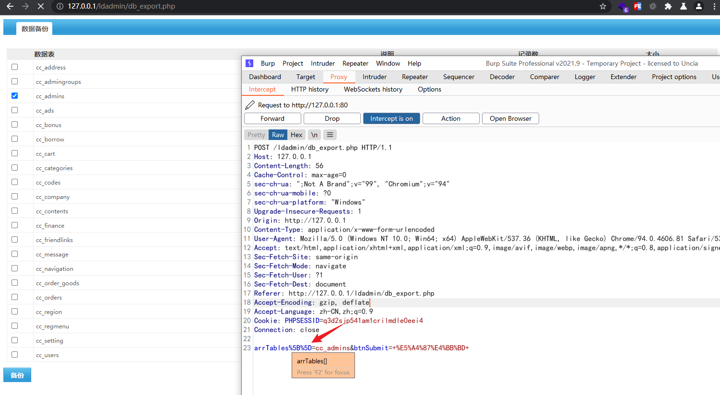The height and width of the screenshot is (395, 720).
Task: Check the cc_ads table checkbox
Action: point(14,110)
